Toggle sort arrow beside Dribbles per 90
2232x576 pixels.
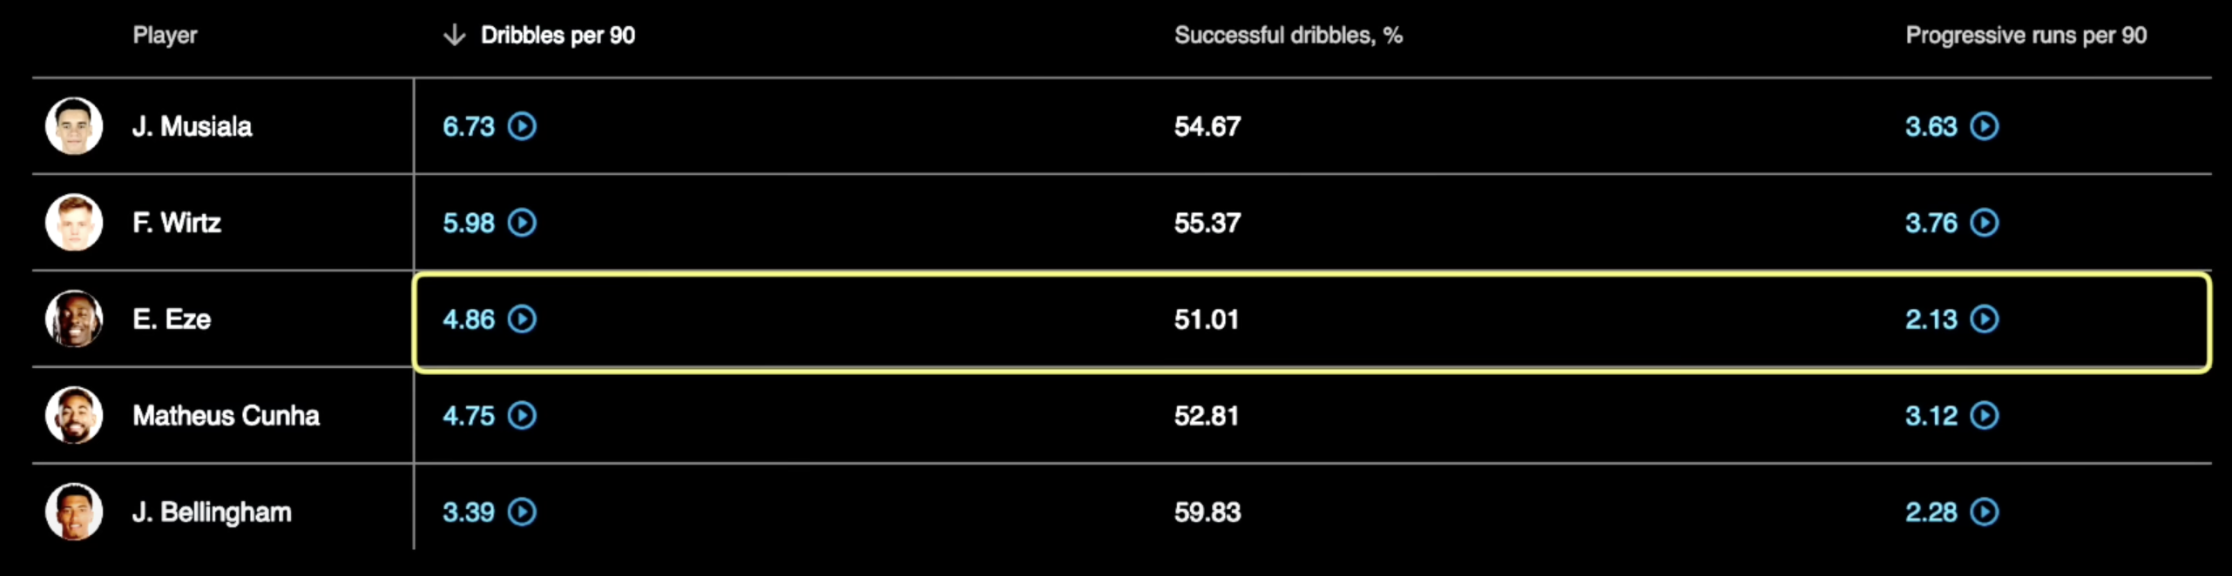(x=454, y=35)
